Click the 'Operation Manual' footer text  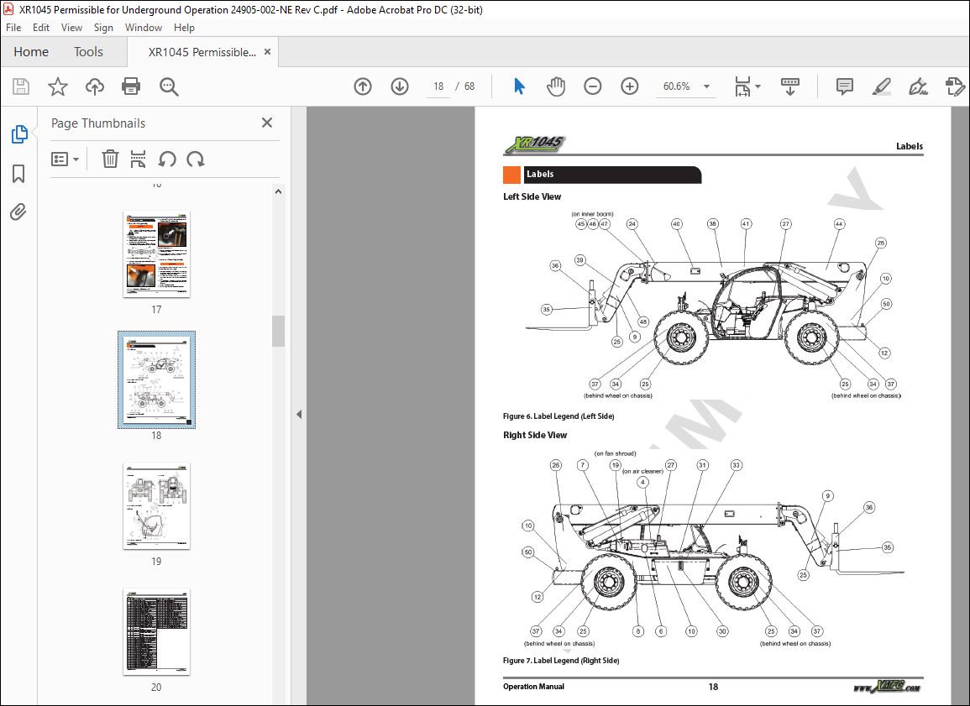[534, 686]
